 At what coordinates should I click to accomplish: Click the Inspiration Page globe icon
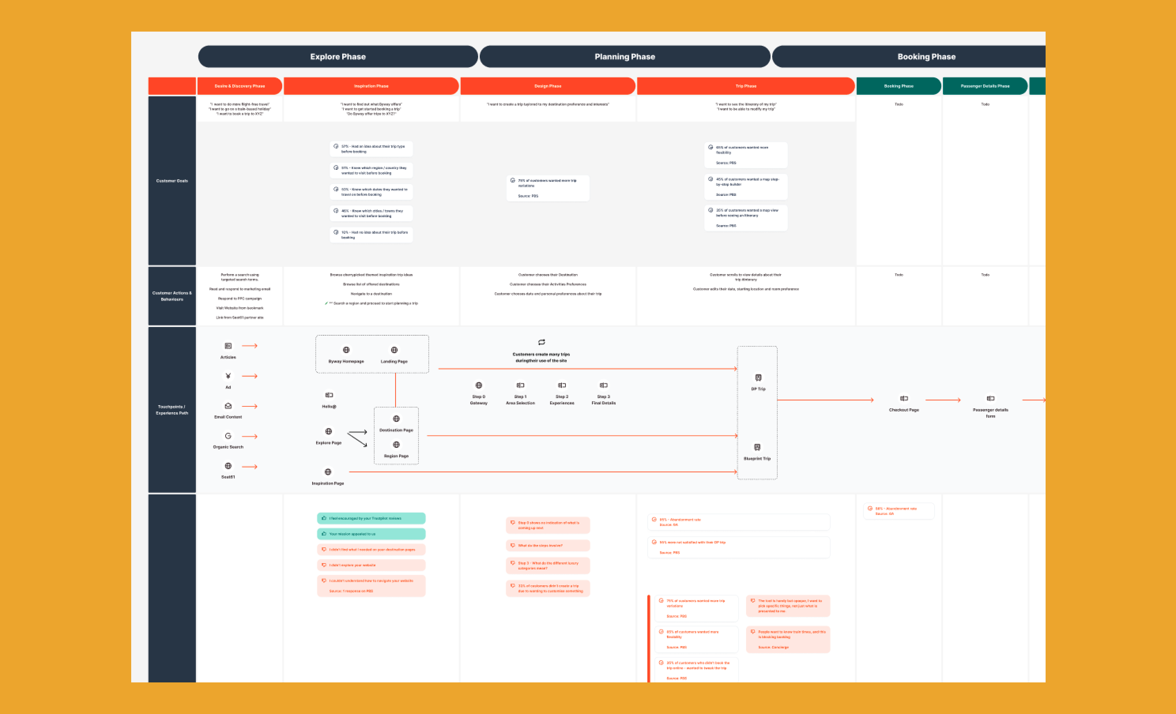[x=328, y=472]
